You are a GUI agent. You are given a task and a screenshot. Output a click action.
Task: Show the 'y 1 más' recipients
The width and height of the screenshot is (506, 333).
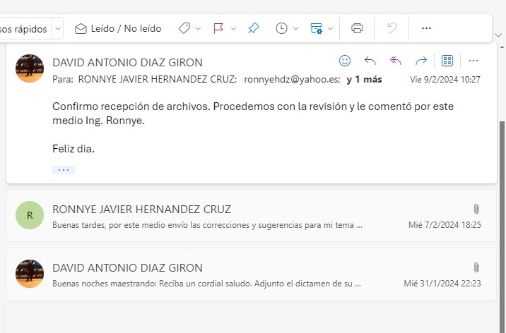pyautogui.click(x=364, y=79)
